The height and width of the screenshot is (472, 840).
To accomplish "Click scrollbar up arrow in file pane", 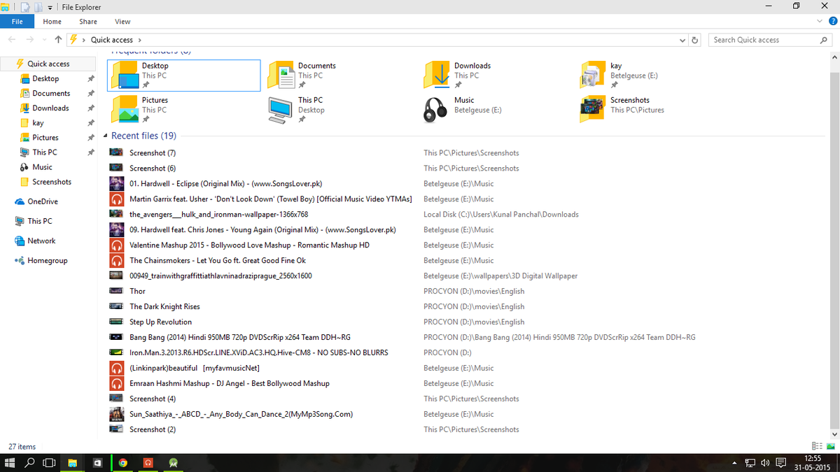I will point(834,57).
